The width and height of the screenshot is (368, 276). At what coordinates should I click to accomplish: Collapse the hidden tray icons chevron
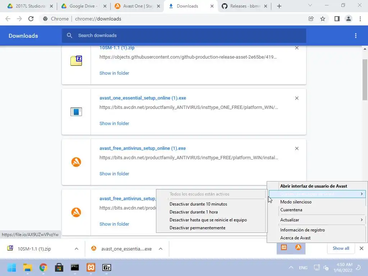pos(291,267)
